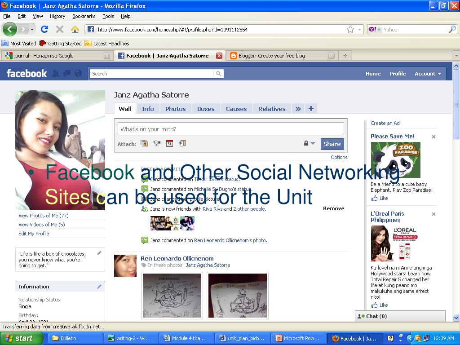This screenshot has height=345, width=460.
Task: Expand the Account dropdown menu
Action: click(428, 74)
